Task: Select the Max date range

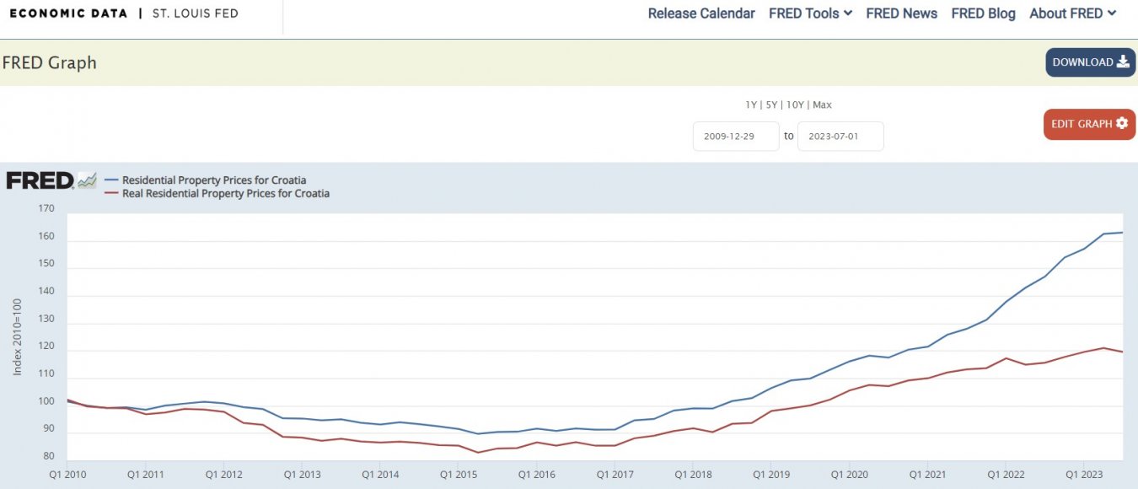Action: click(822, 105)
